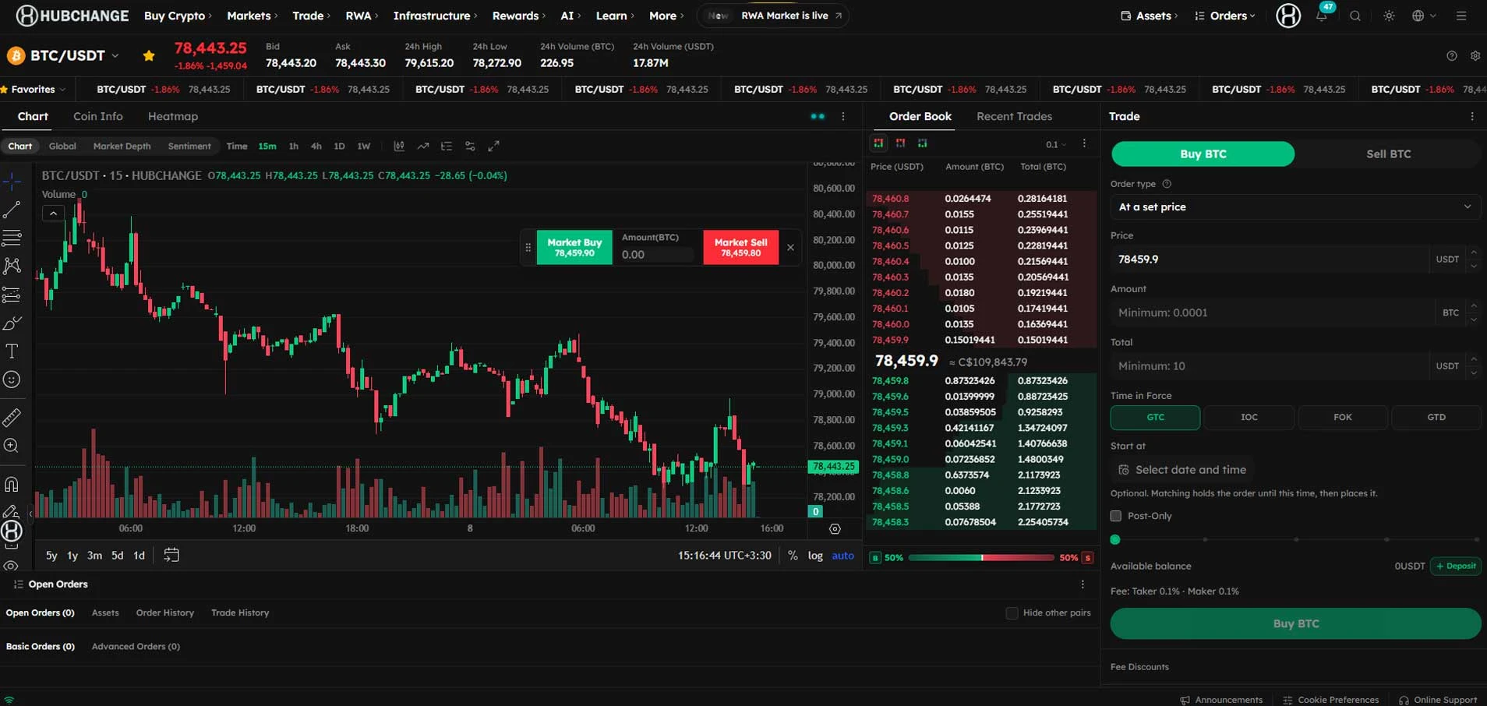Toggle log scale on chart
This screenshot has width=1487, height=706.
[815, 556]
